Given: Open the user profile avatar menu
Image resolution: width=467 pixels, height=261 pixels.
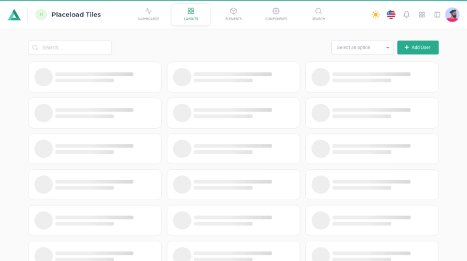Looking at the screenshot, I should coord(452,15).
